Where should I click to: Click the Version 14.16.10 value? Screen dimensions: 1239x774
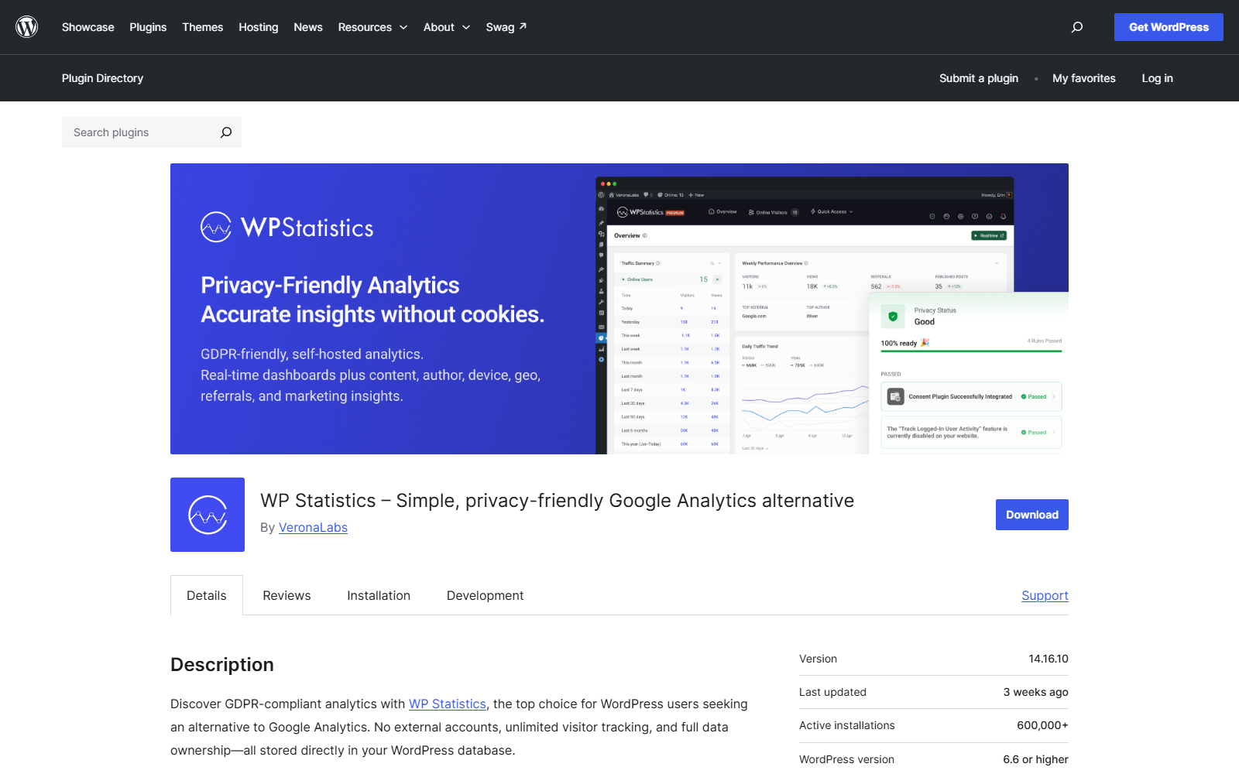click(1049, 659)
